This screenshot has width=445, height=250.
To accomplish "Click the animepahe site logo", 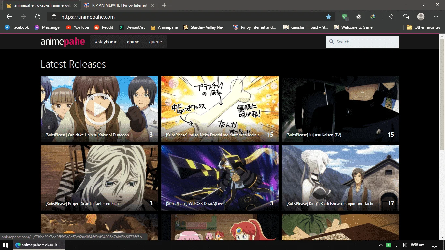I will (63, 42).
